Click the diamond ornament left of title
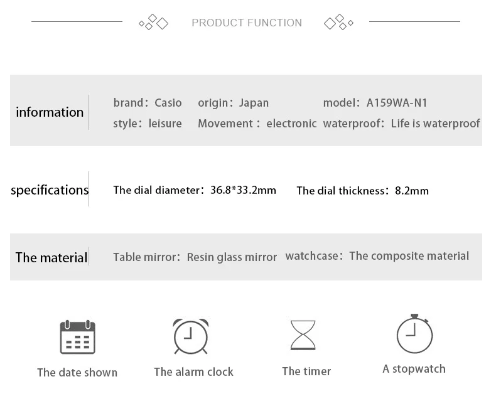This screenshot has height=411, width=496. (x=153, y=22)
